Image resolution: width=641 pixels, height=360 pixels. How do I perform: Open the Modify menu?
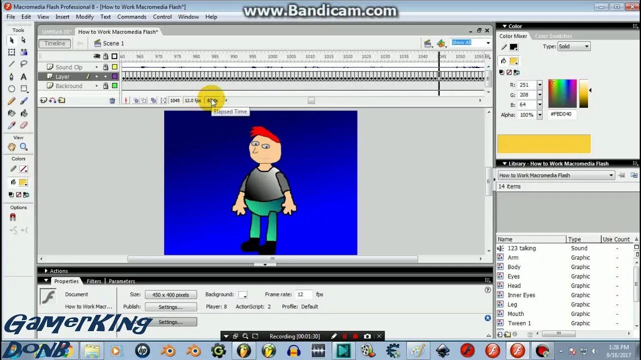click(x=85, y=17)
